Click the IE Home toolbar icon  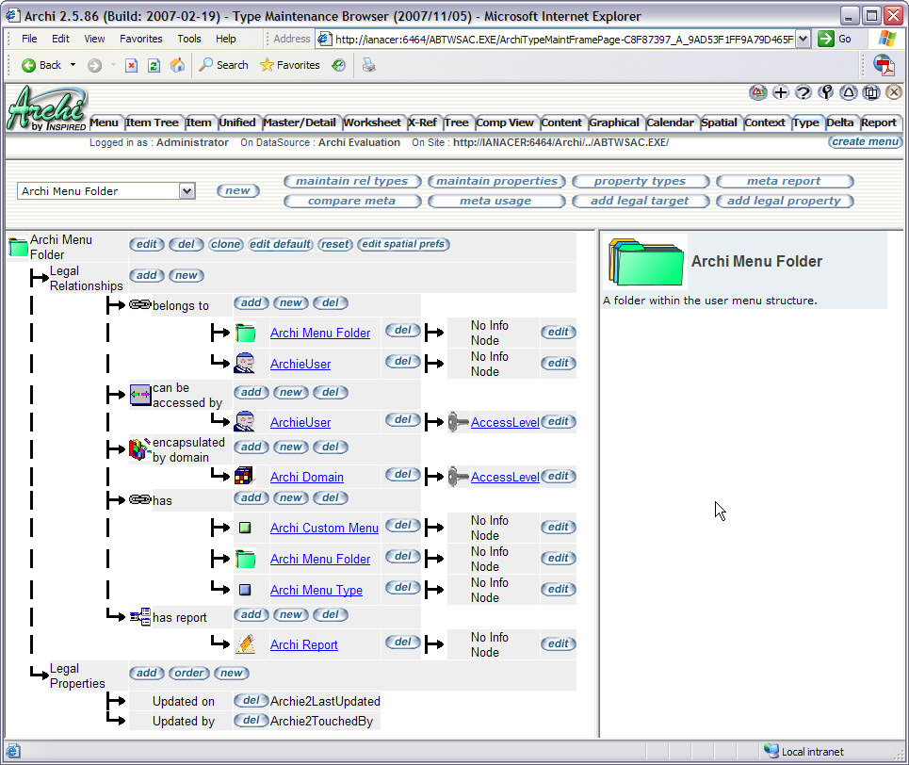(x=177, y=65)
